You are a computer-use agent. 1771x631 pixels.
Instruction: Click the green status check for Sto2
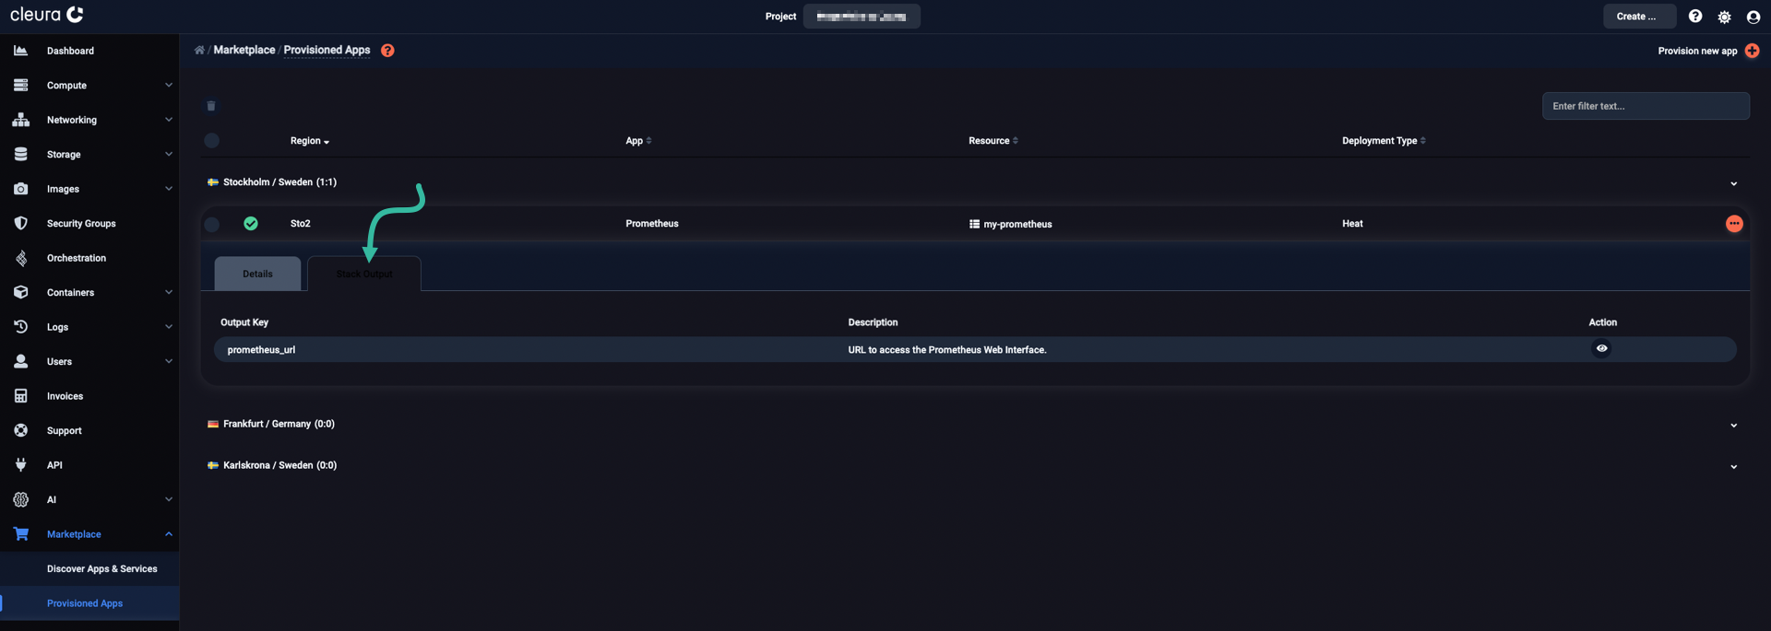coord(251,224)
